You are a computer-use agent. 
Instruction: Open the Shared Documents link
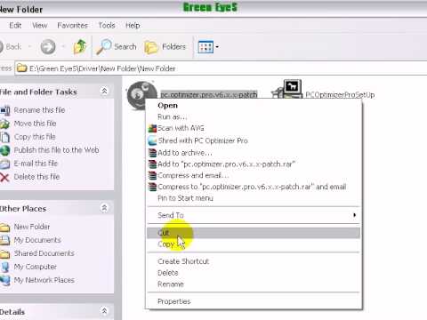click(x=44, y=253)
